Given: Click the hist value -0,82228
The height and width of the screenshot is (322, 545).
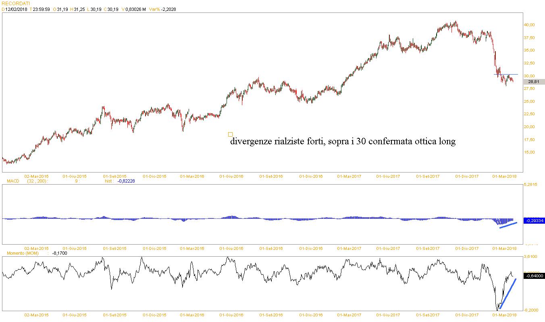Looking at the screenshot, I should pos(126,181).
